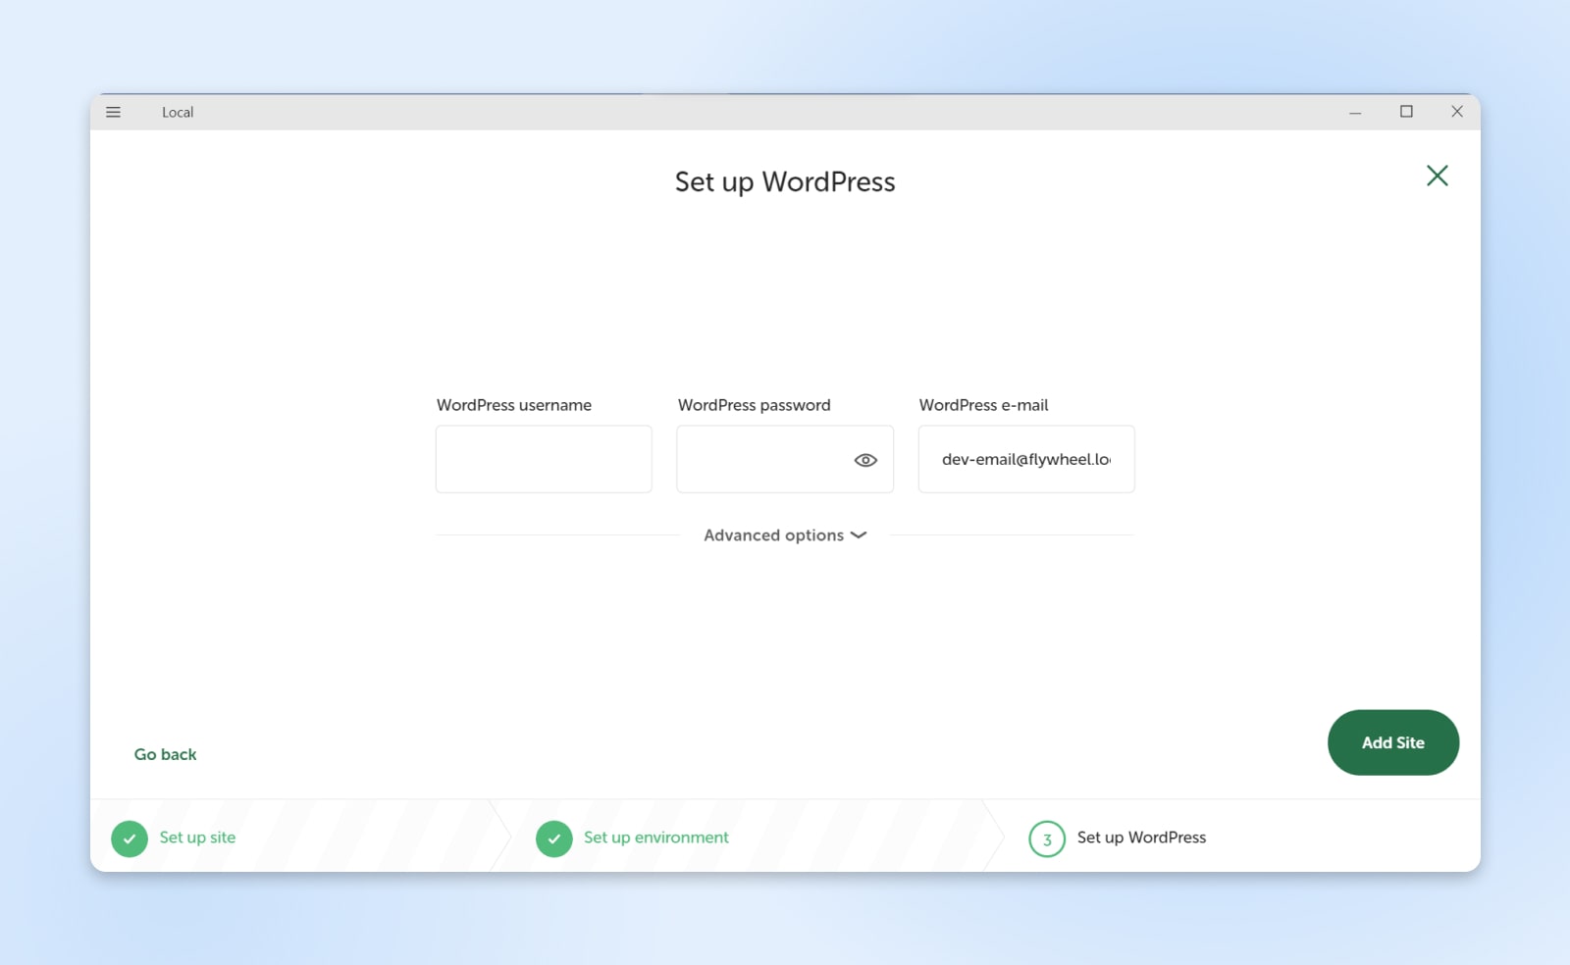Maximize the Local window
Viewport: 1570px width, 965px height.
click(x=1406, y=112)
